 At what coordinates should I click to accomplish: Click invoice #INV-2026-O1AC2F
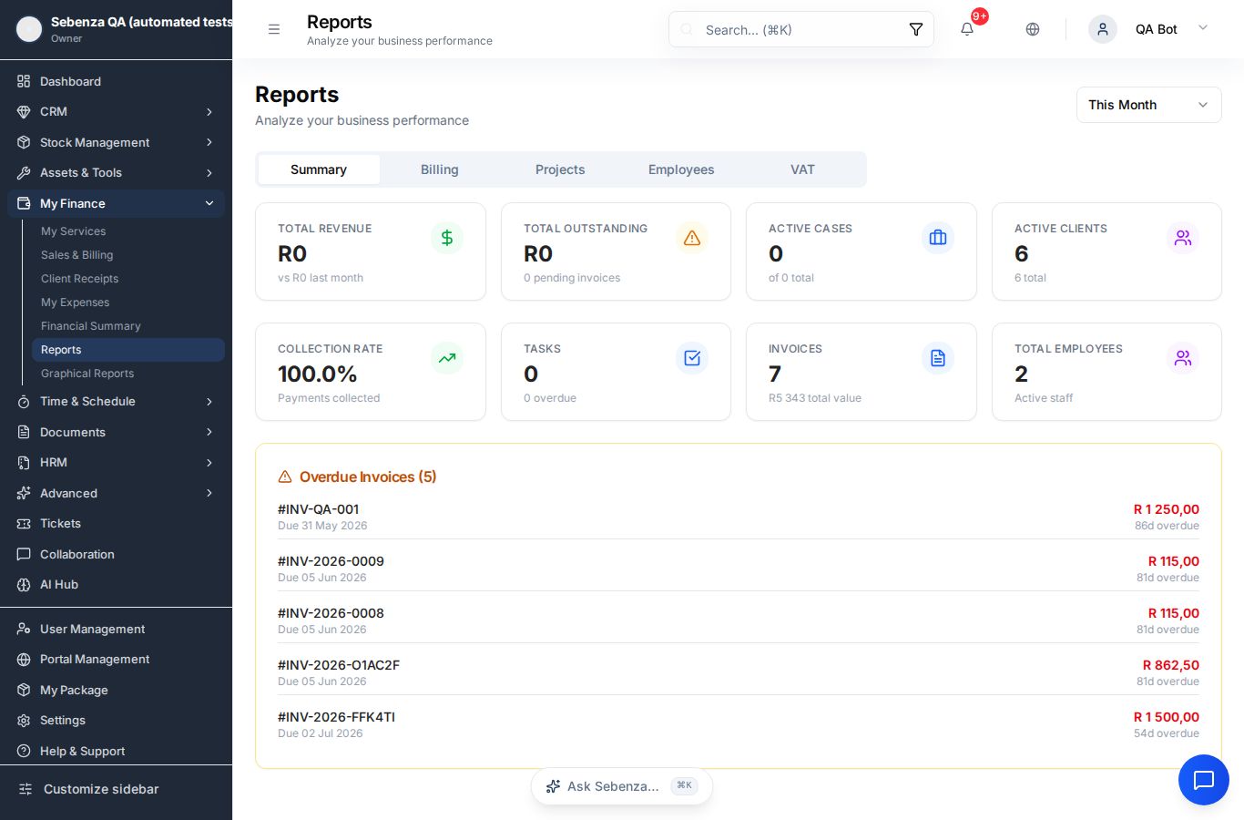[x=339, y=665]
